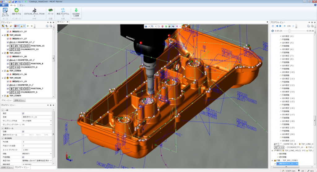This screenshot has width=317, height=172.
Task: Switch to the ビュー ribbon tab
Action: (x=22, y=5)
